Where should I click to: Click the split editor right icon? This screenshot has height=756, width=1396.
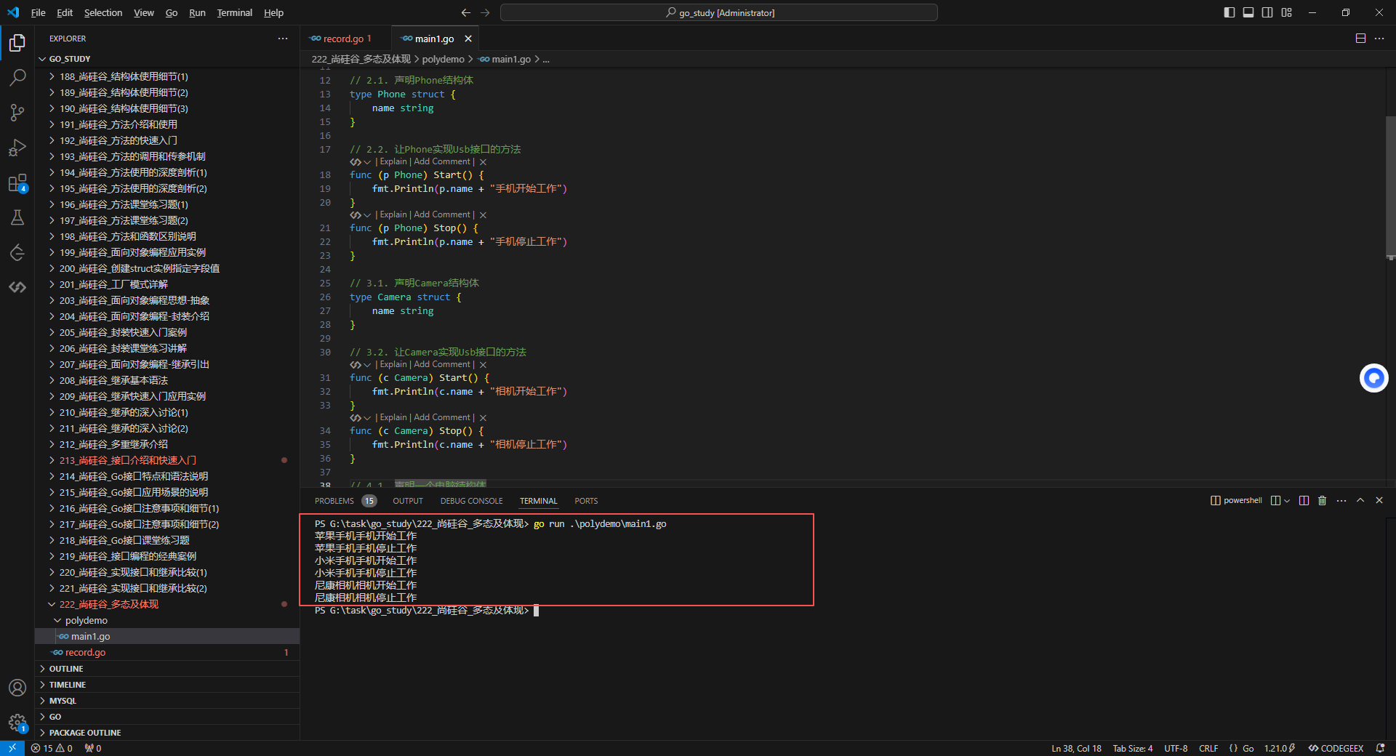[1360, 39]
